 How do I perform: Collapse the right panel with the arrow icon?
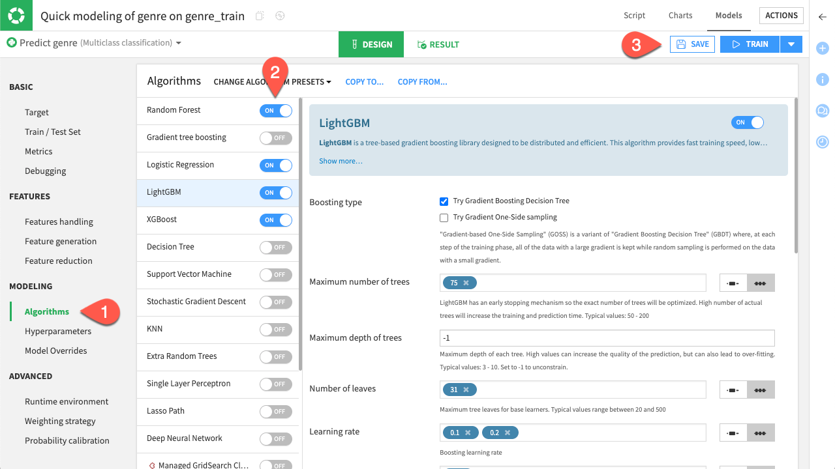coord(822,18)
